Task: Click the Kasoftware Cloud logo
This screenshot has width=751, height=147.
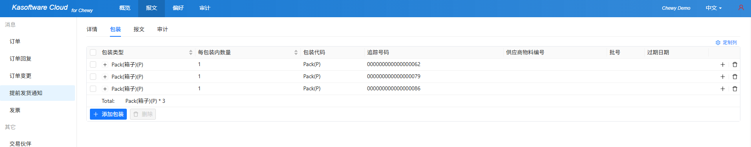Action: tap(40, 7)
